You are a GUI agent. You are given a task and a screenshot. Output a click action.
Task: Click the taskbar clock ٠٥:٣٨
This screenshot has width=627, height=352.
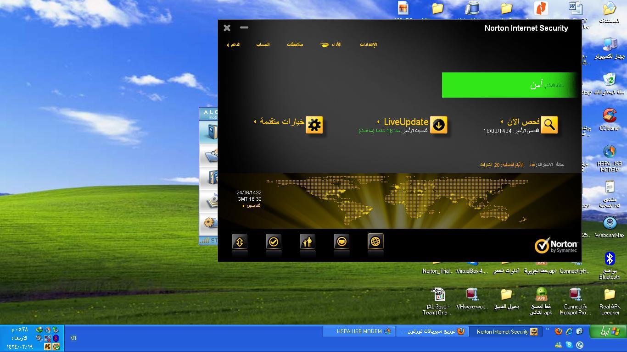pyautogui.click(x=19, y=330)
